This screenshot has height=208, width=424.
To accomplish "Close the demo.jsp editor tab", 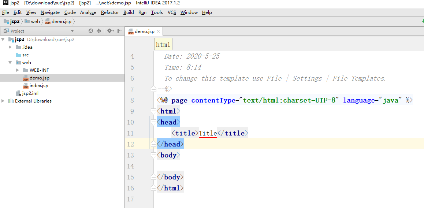I will 158,31.
